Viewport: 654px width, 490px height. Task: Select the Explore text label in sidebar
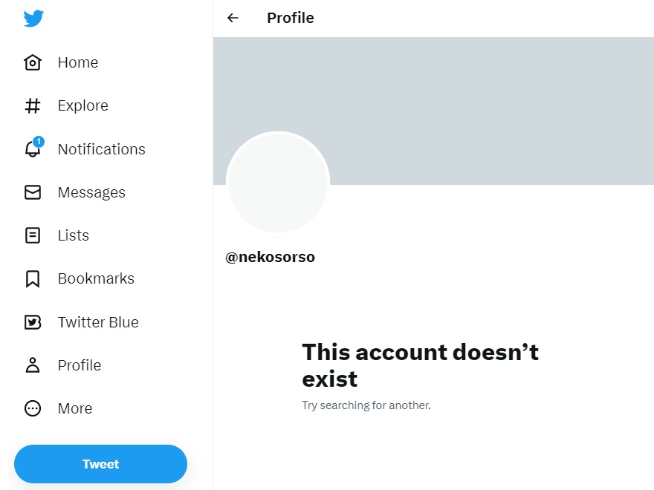tap(82, 105)
